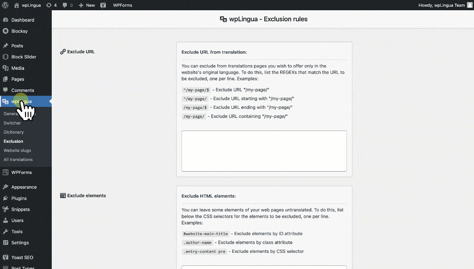Open the comments bubble icon showing 0
Screen dimensions: 474x269
coord(68,5)
